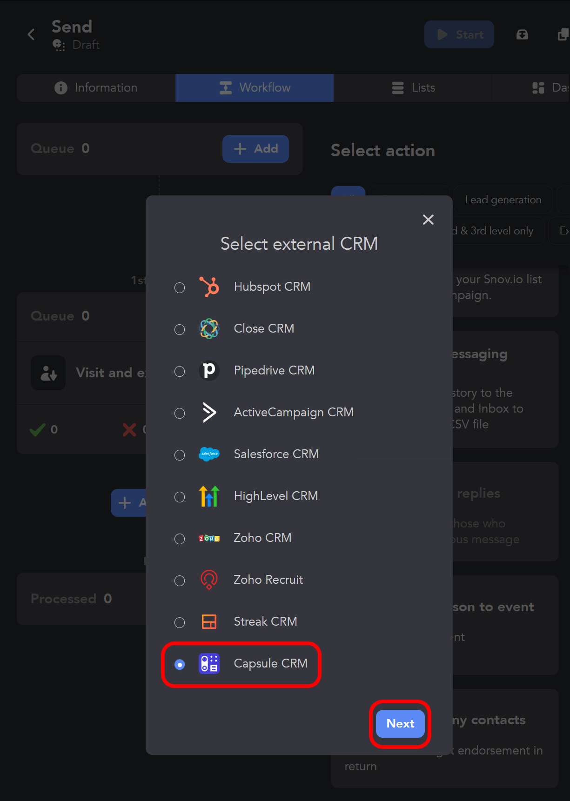
Task: Choose the Salesforce CRM radio option
Action: tap(180, 455)
